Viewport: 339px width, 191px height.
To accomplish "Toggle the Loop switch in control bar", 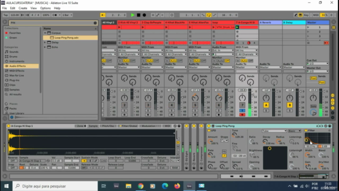I will point(209,15).
